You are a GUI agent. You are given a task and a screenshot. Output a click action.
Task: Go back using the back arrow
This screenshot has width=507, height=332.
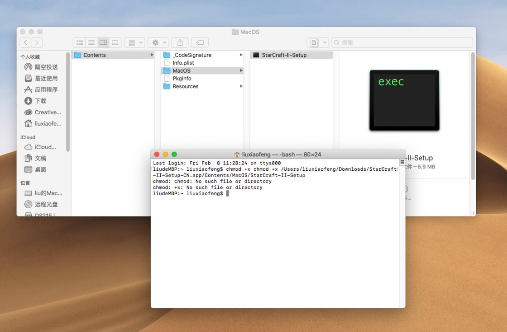click(x=25, y=42)
